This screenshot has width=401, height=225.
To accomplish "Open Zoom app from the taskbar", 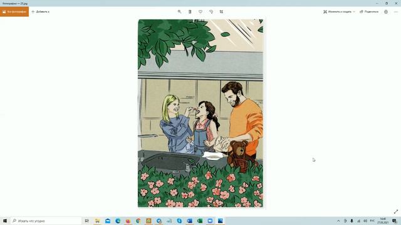I will (210, 221).
